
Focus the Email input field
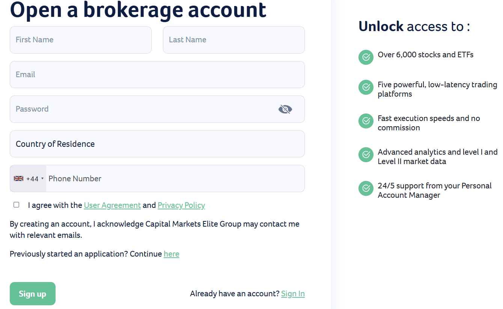[157, 74]
